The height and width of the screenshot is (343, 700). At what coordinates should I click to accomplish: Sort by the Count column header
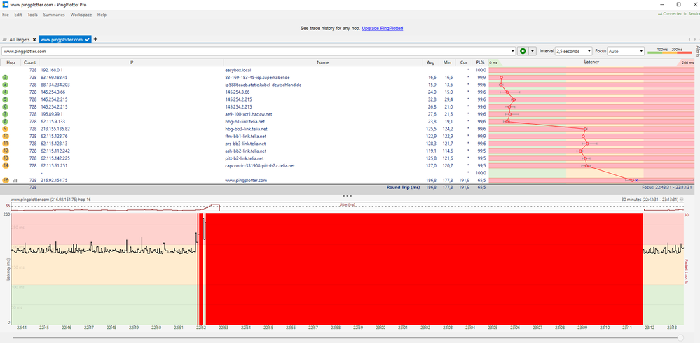point(30,62)
